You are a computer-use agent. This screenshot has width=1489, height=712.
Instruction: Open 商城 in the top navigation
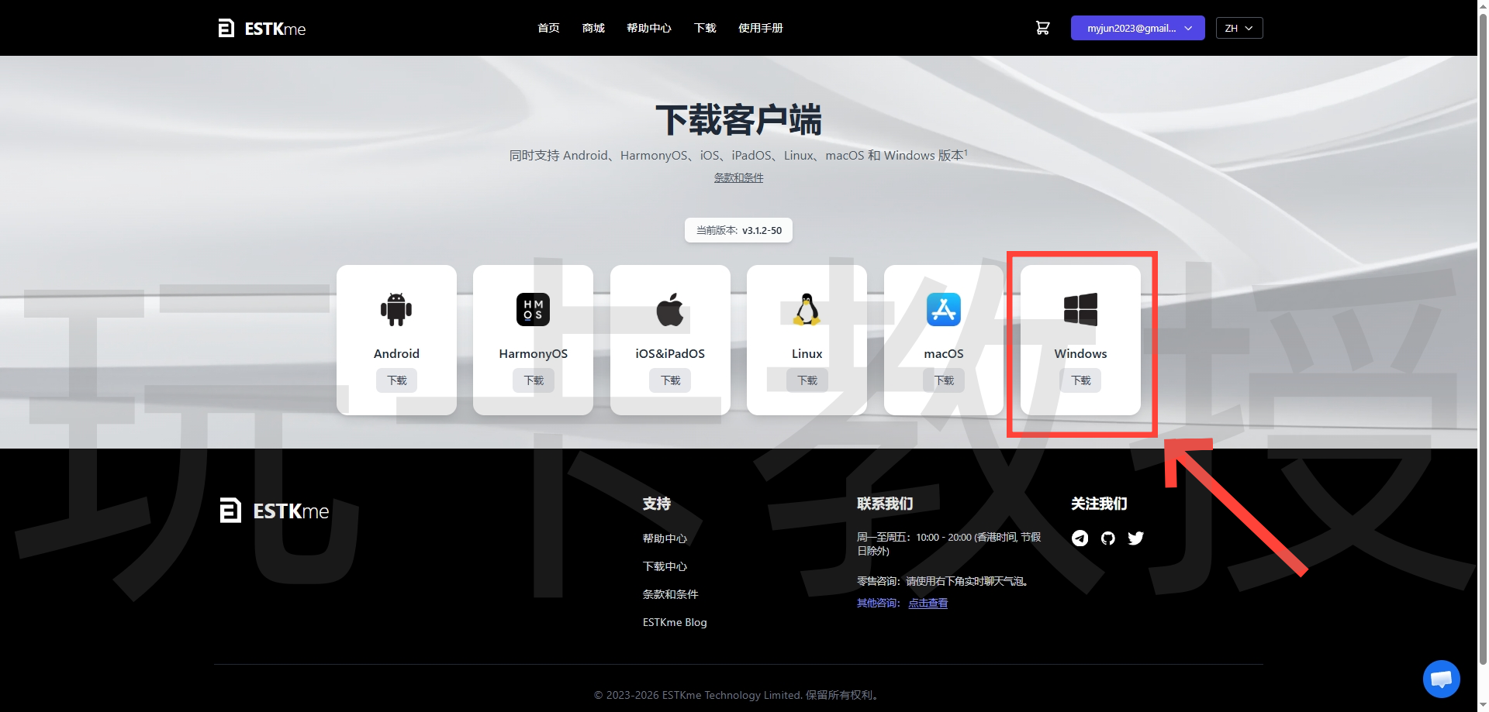pos(593,28)
